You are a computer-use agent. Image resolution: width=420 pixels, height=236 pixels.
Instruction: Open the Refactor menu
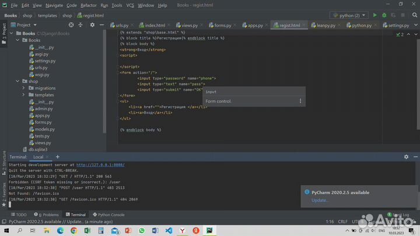coord(89,5)
